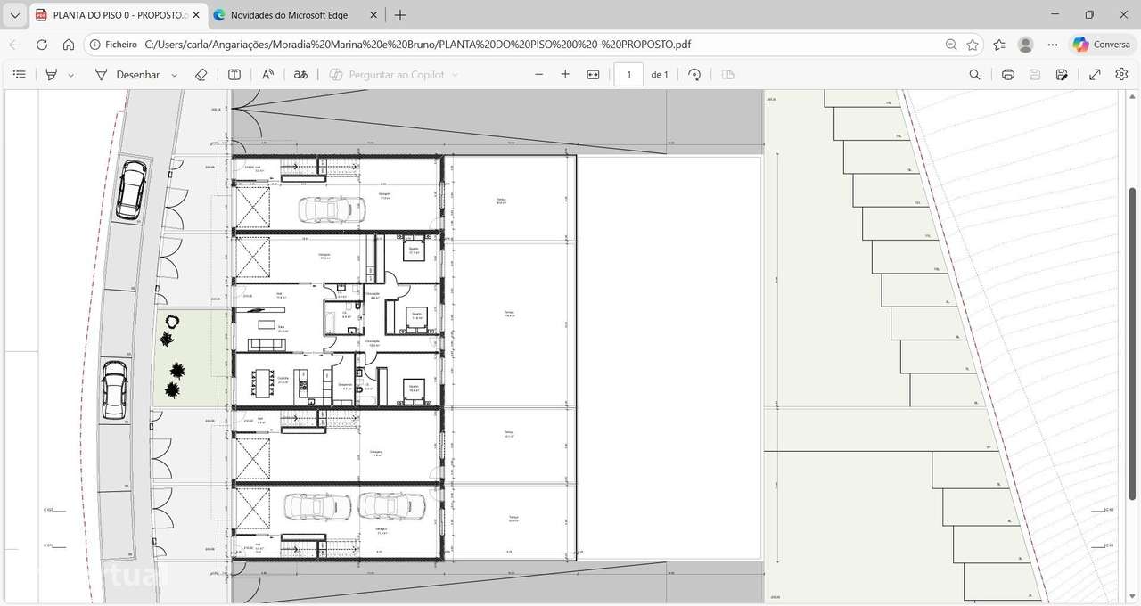This screenshot has width=1141, height=606.
Task: Click the save icon
Action: click(1035, 75)
